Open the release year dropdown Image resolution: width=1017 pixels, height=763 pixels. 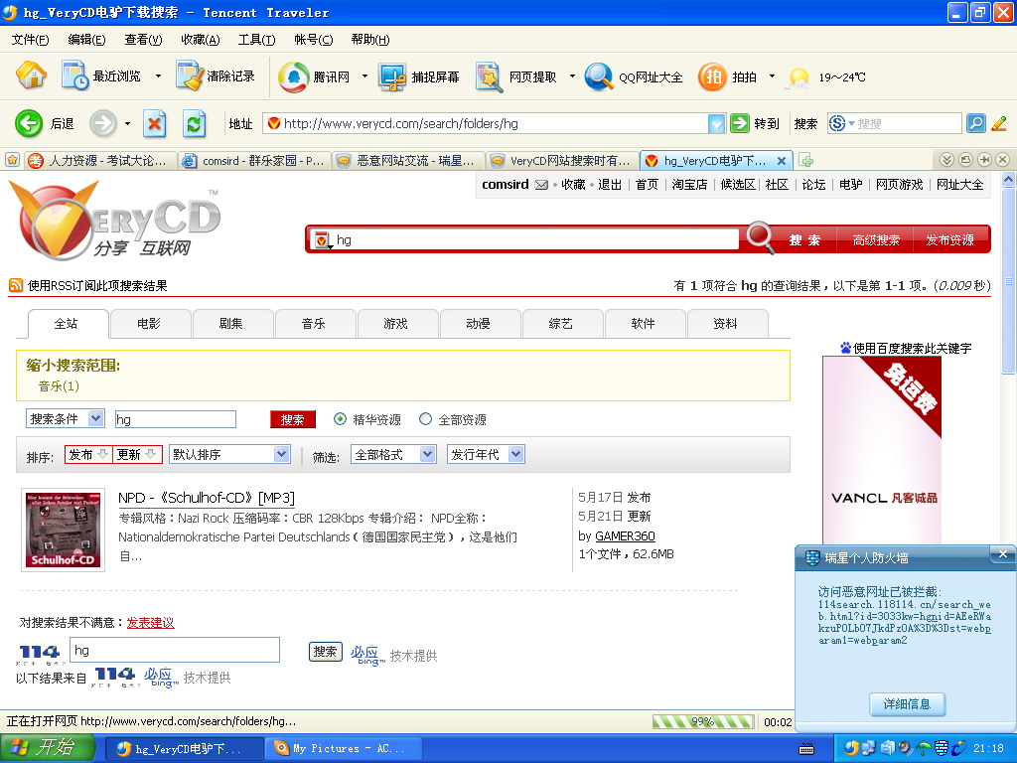tap(486, 454)
